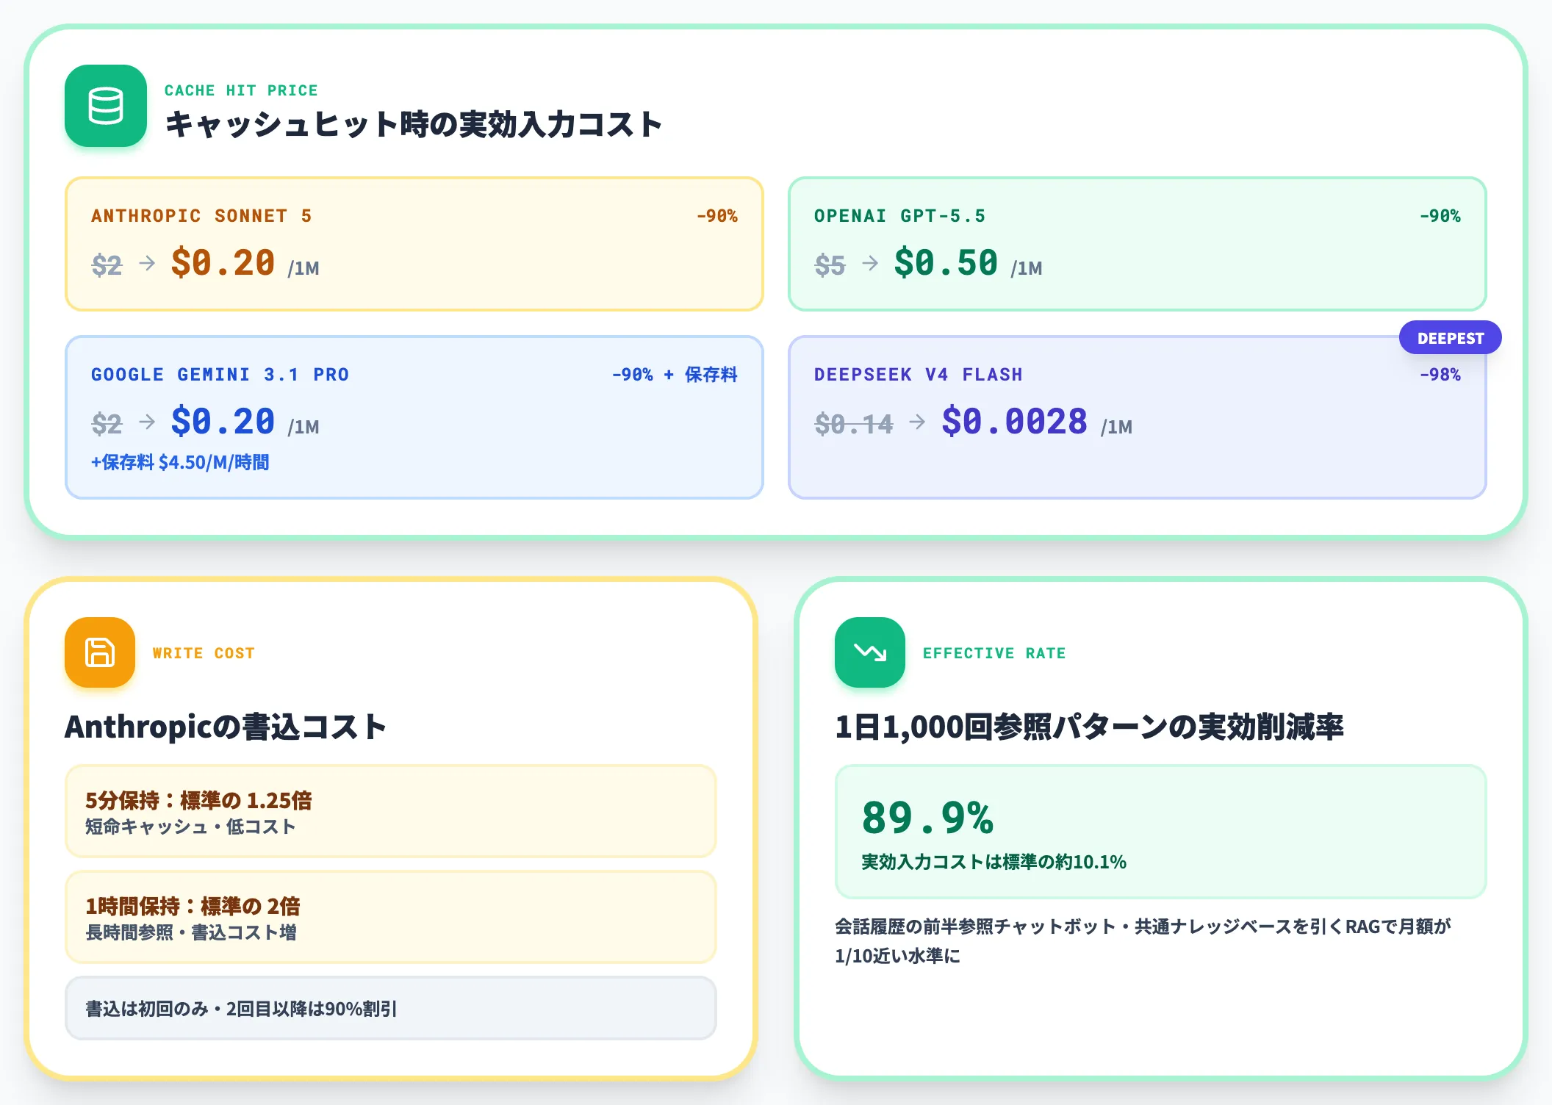Click the $0.0028 DeepSeek price
The width and height of the screenshot is (1552, 1105).
[1014, 422]
